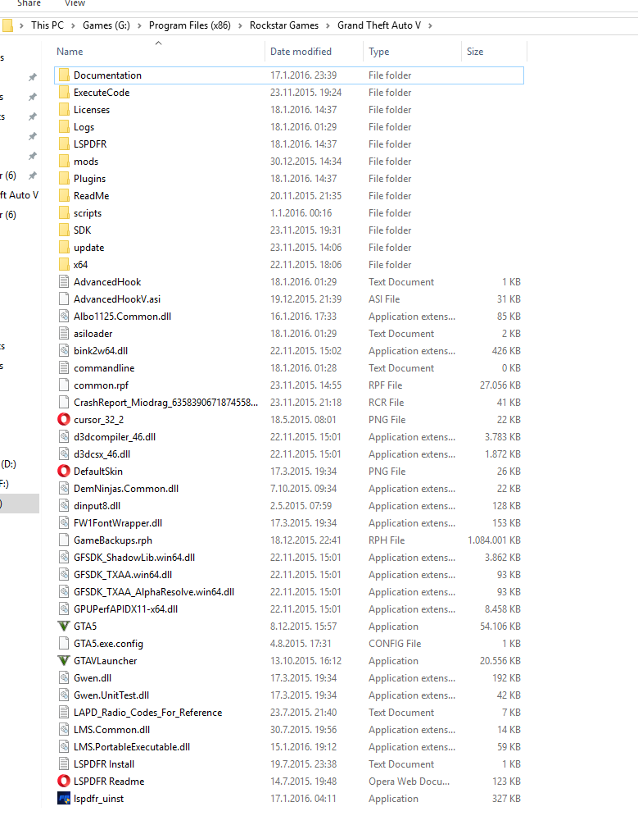Image resolution: width=638 pixels, height=825 pixels.
Task: Select d3dcompiler_46.dll file name
Action: point(115,437)
